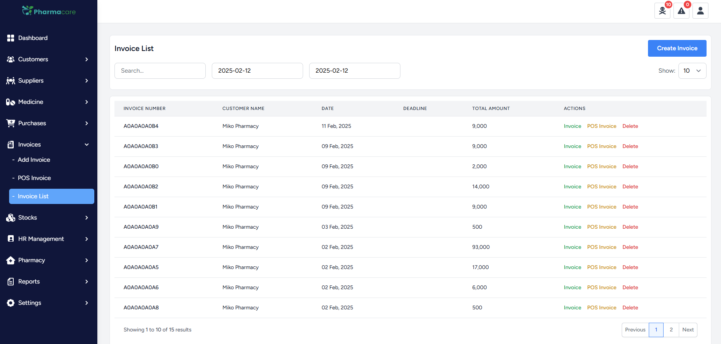The width and height of the screenshot is (721, 344).
Task: Click the end date field
Action: point(355,71)
